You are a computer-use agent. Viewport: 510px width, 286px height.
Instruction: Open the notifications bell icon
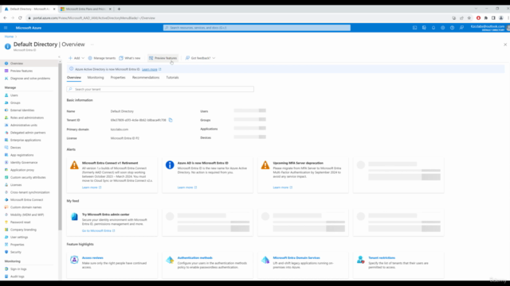point(433,28)
